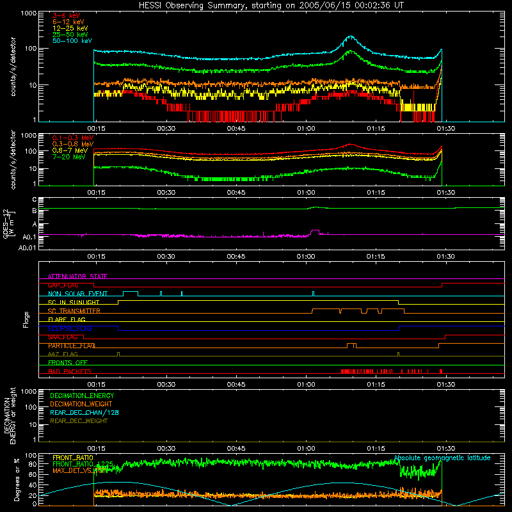This screenshot has width=512, height=512.
Task: Click the 1000 tick label of top keV panel
Action: 28,13
